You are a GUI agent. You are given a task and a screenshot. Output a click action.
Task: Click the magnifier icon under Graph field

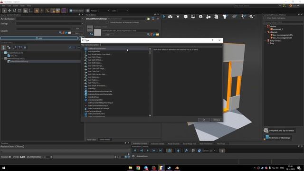pyautogui.click(x=60, y=33)
